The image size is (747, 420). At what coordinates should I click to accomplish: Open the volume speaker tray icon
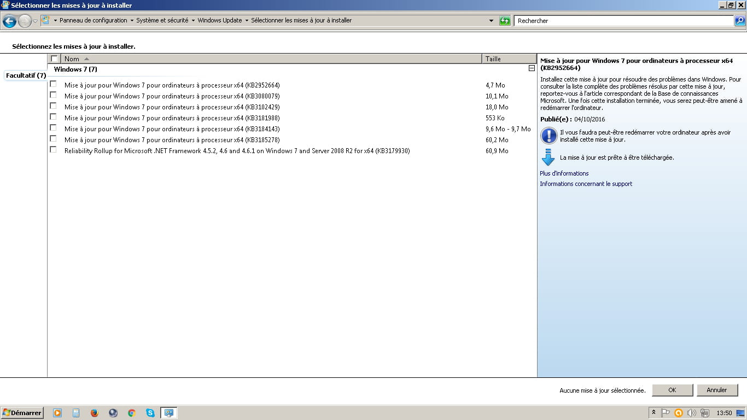click(x=691, y=413)
